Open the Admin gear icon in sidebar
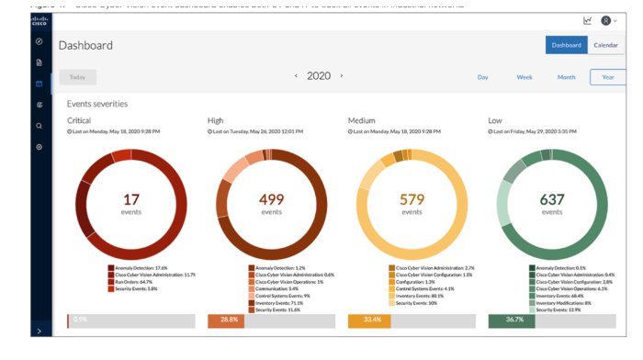 click(39, 147)
